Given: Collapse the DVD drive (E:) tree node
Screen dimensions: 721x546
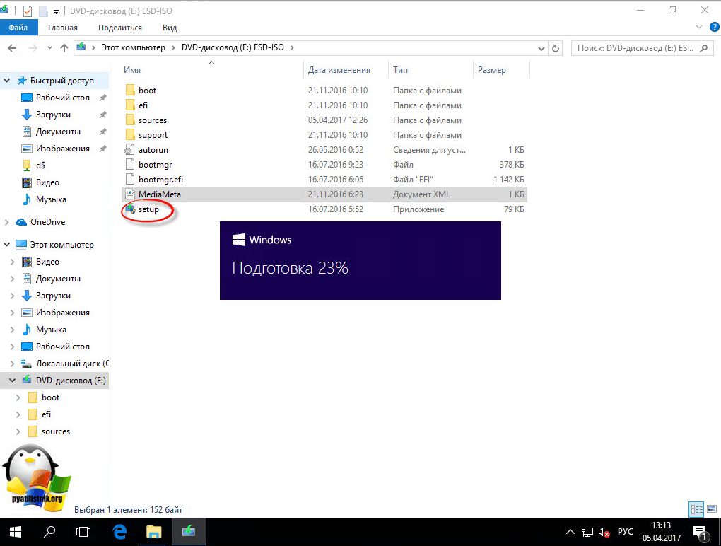Looking at the screenshot, I should pyautogui.click(x=11, y=381).
